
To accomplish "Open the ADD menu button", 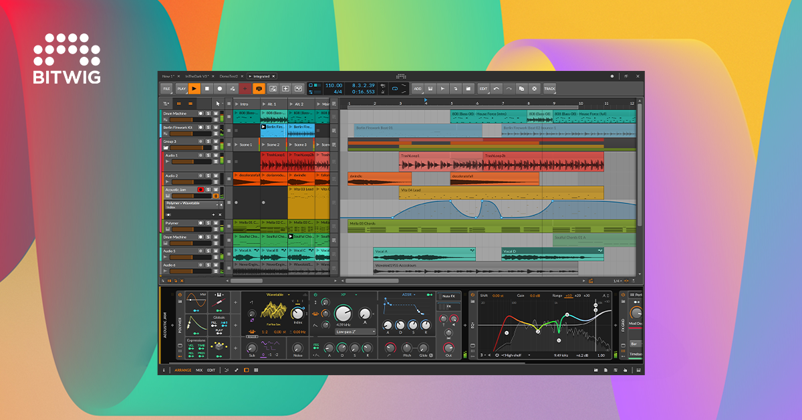I will point(418,88).
